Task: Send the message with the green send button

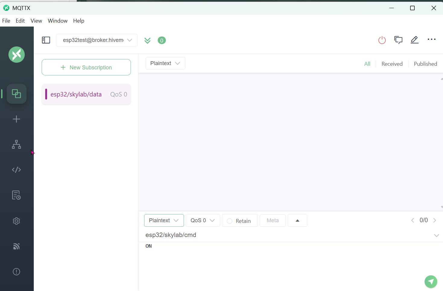Action: point(431,282)
